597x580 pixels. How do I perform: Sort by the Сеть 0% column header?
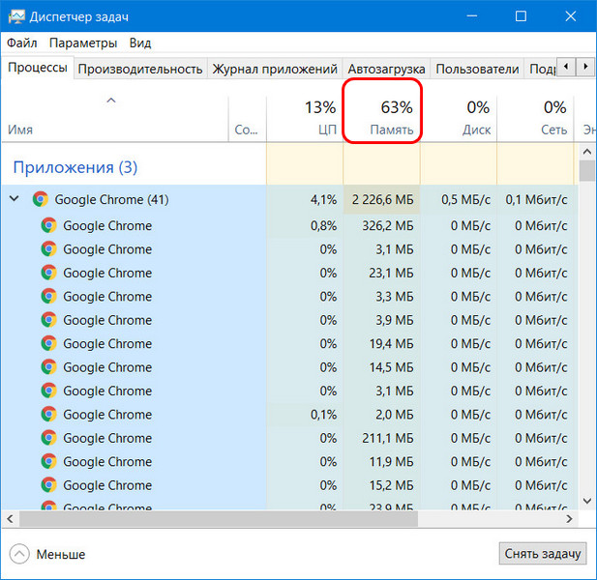point(535,118)
